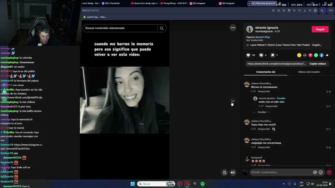Add page to bookmarks with heart icon
Screen dimensions: 335x188
pos(299,10)
